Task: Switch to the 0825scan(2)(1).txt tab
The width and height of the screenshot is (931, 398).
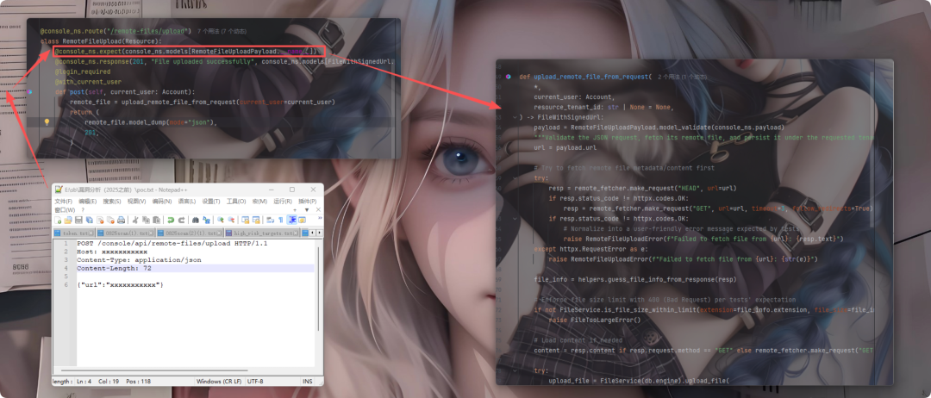Action: point(188,233)
